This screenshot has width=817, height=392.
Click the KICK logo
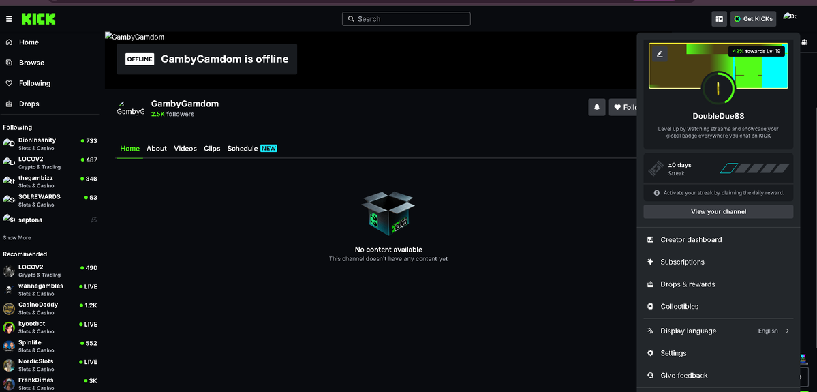coord(39,19)
